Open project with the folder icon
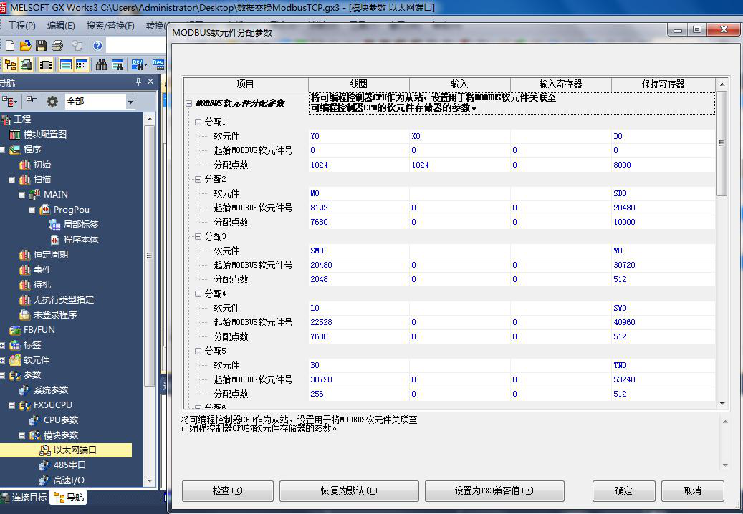This screenshot has width=743, height=514. pyautogui.click(x=26, y=45)
